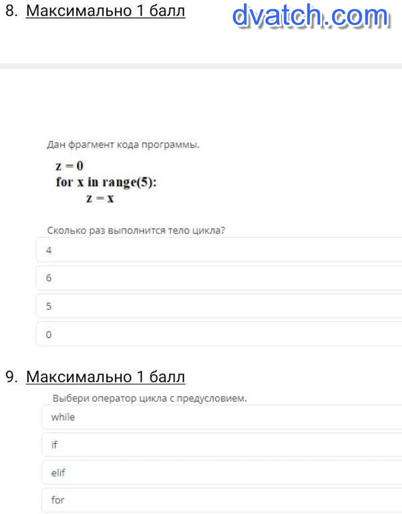Click the question number 8 label
This screenshot has height=514, width=402.
tap(11, 11)
